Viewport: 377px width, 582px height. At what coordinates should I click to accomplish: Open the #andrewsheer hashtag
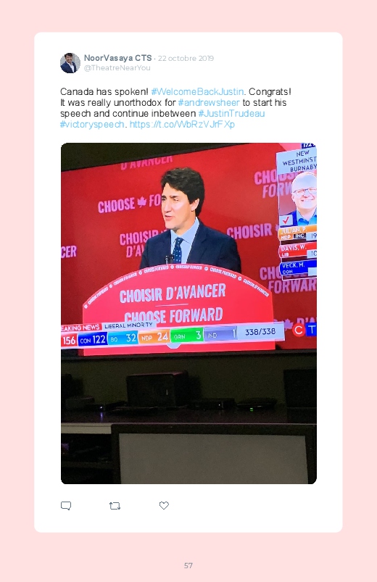tap(209, 102)
